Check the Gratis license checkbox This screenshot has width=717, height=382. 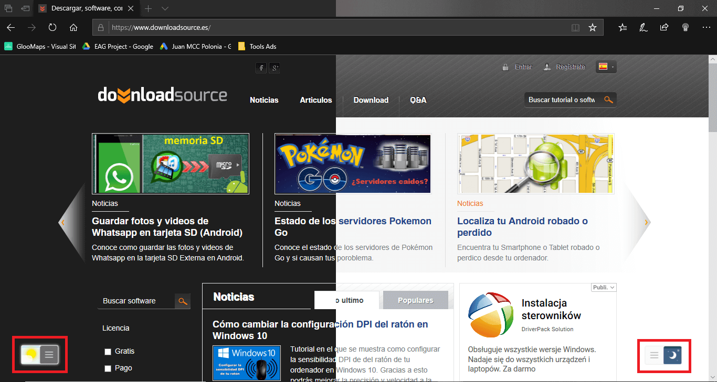click(108, 352)
